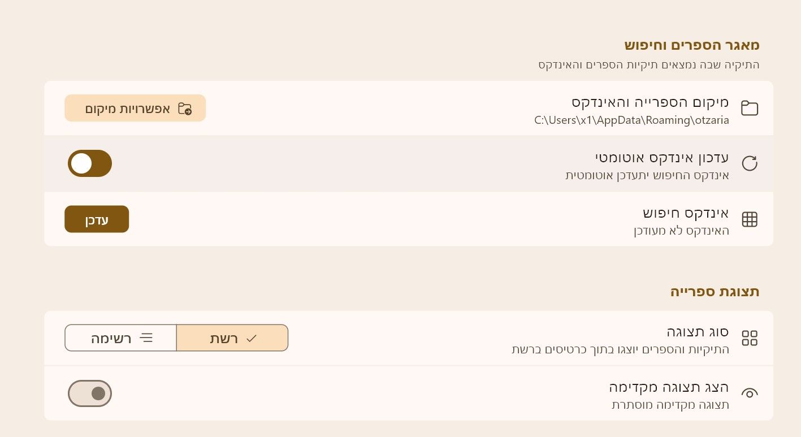Click the table grid icon beside אינדקס חיפוש
Image resolution: width=801 pixels, height=437 pixels.
pyautogui.click(x=749, y=219)
